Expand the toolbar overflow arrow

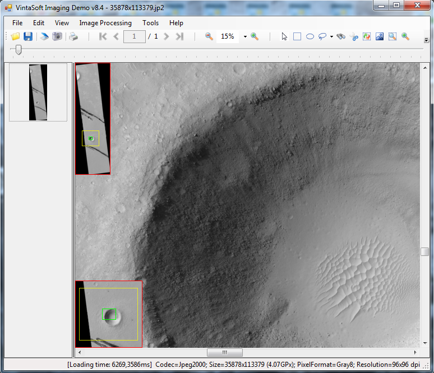tap(427, 40)
